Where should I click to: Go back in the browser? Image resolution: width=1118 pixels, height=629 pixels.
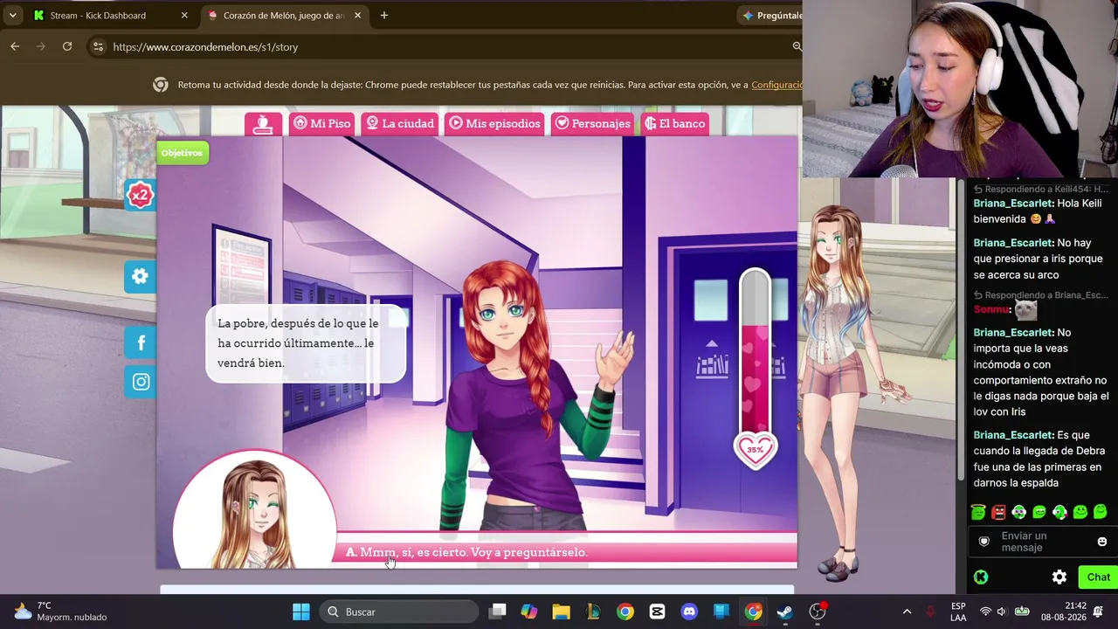point(15,46)
